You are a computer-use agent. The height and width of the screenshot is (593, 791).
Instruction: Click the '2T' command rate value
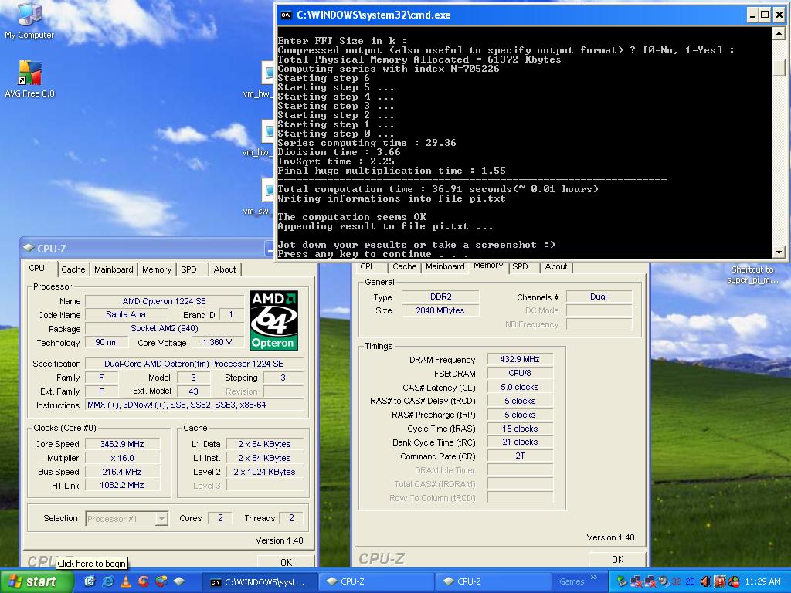tap(520, 456)
